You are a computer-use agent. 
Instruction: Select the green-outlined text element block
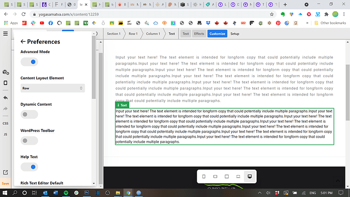(x=225, y=126)
